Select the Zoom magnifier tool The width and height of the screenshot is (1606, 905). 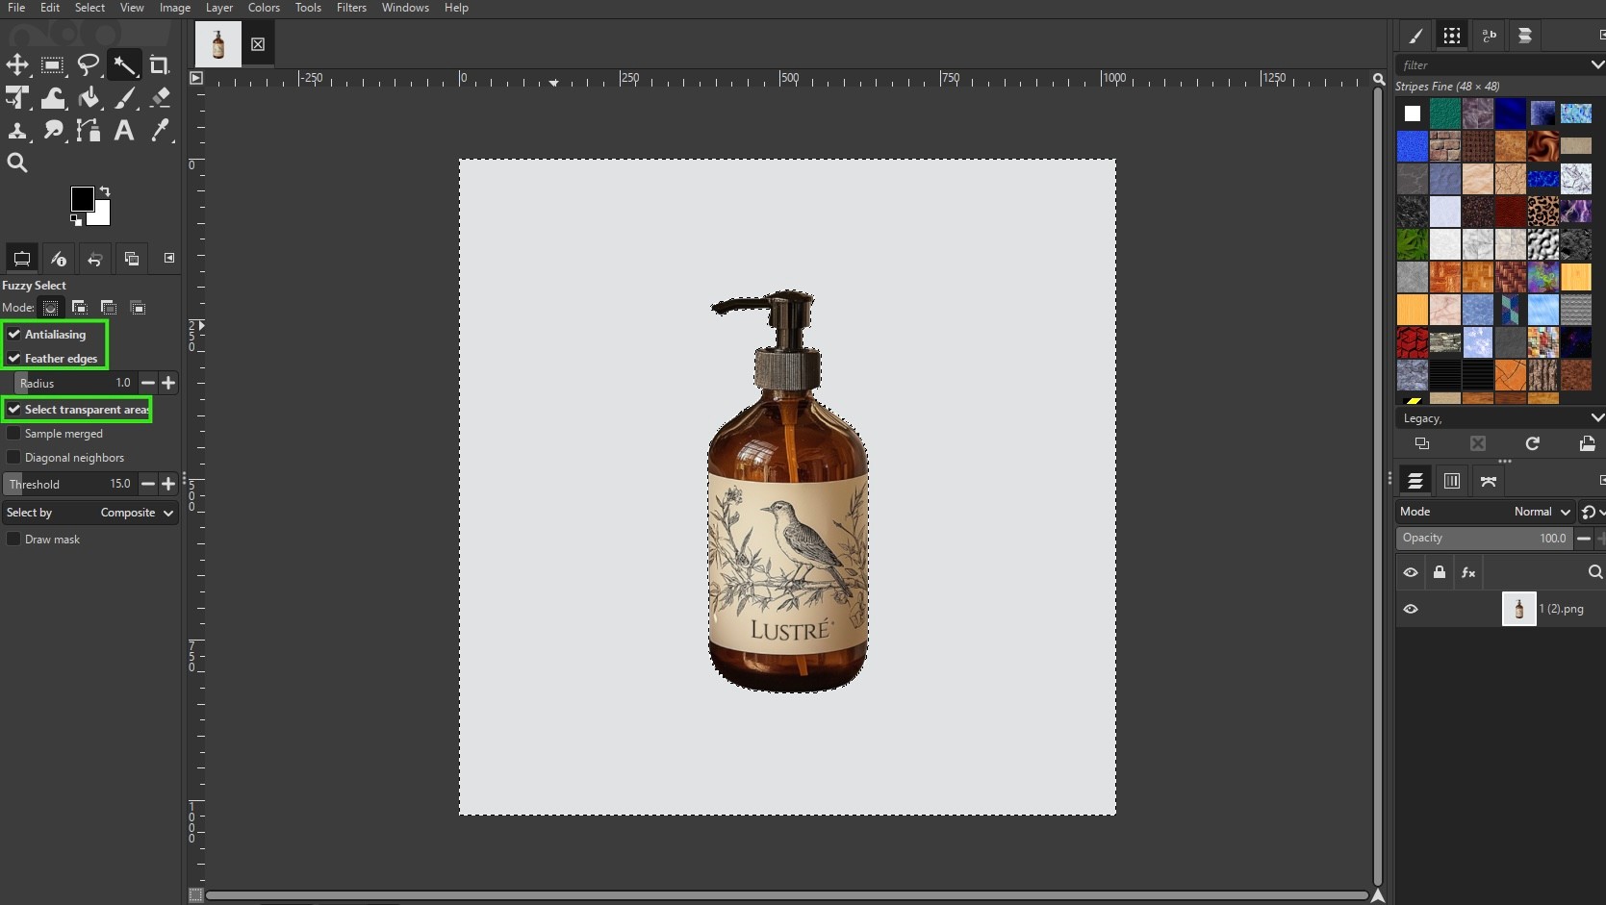pos(17,163)
